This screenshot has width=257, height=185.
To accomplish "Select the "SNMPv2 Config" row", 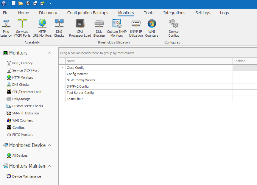I will pyautogui.click(x=149, y=86).
